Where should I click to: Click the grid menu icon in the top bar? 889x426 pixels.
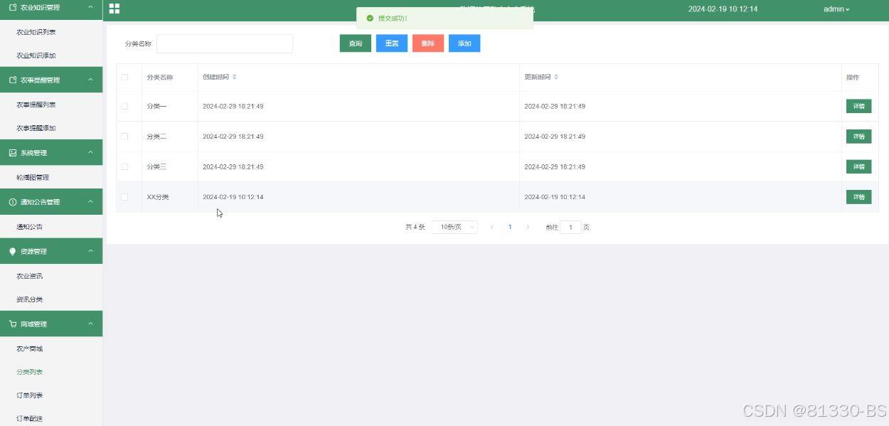click(114, 9)
